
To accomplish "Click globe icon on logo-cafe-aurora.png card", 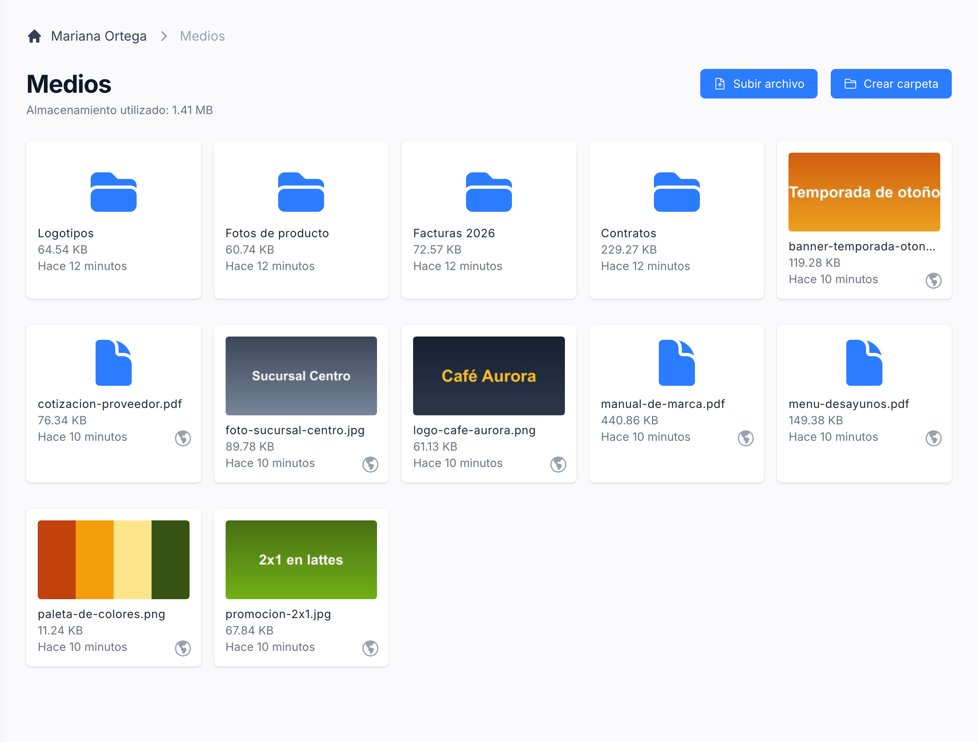I will click(558, 464).
